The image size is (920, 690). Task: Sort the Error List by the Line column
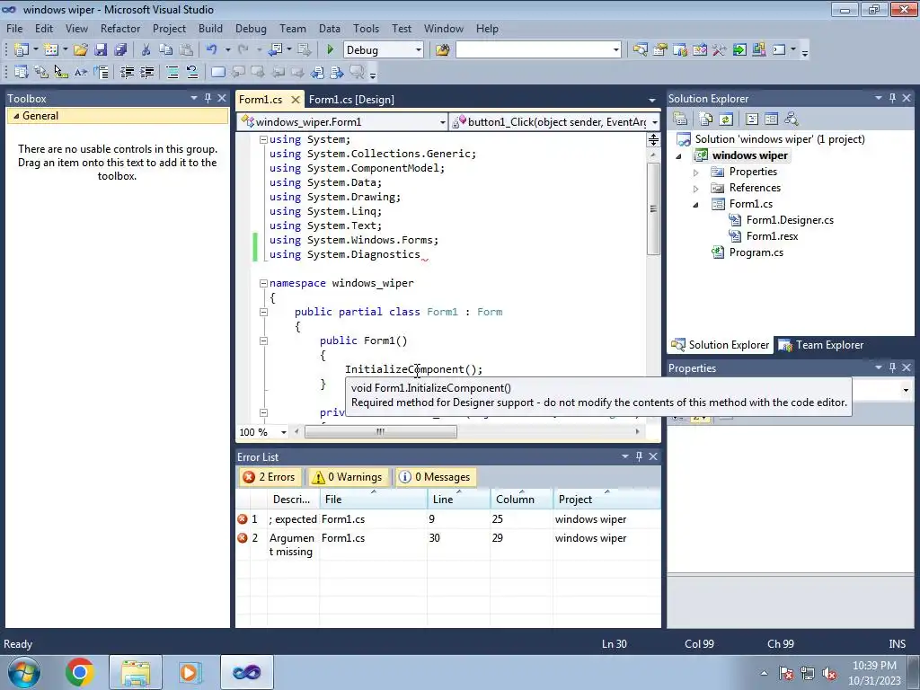tap(458, 500)
